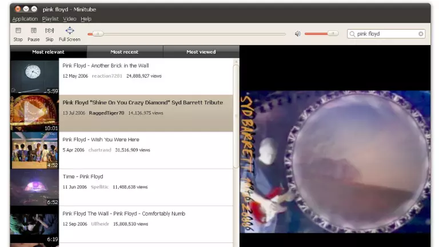
Task: Mute audio with the speaker icon
Action: pyautogui.click(x=298, y=34)
